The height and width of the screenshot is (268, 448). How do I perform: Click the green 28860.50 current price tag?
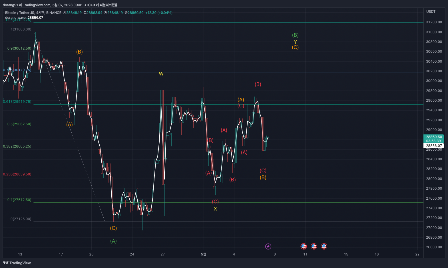point(433,139)
